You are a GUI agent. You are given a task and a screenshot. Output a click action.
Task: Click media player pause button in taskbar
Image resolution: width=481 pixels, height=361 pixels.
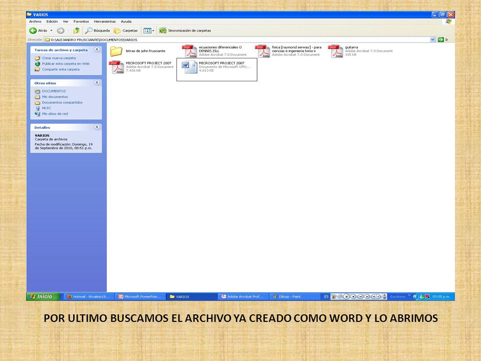(x=346, y=296)
